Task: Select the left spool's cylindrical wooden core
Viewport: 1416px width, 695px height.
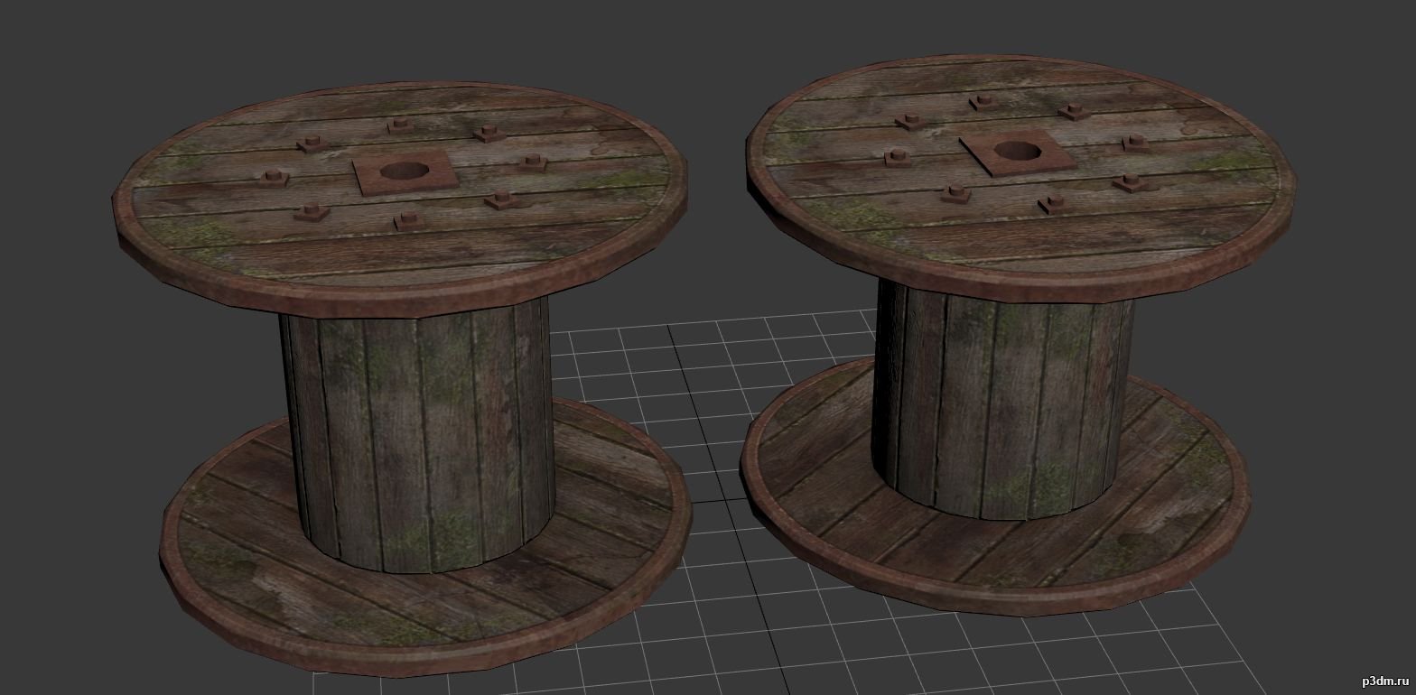Action: click(x=417, y=442)
